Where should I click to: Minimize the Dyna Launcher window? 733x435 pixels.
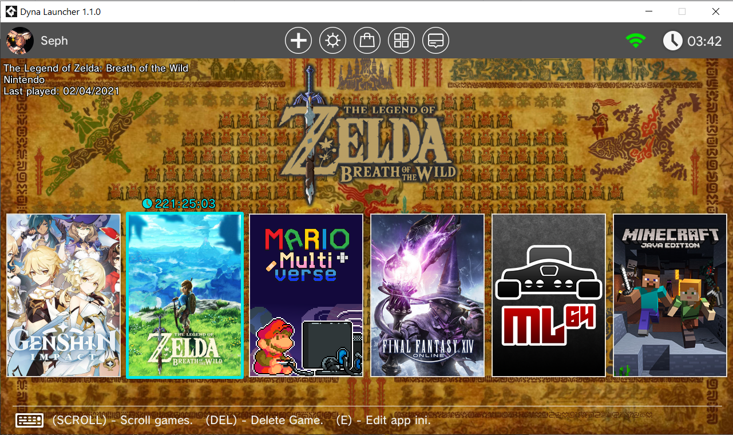[649, 11]
